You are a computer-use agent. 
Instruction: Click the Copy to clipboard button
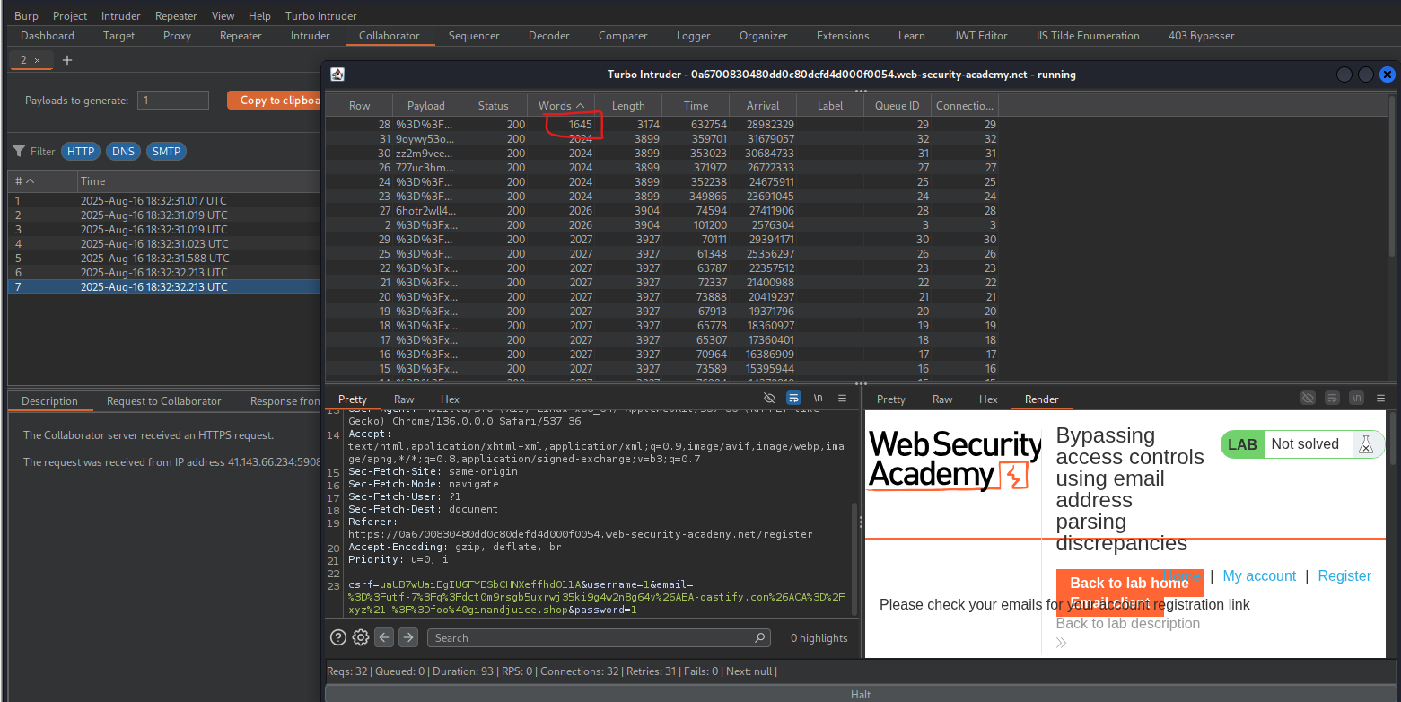274,100
